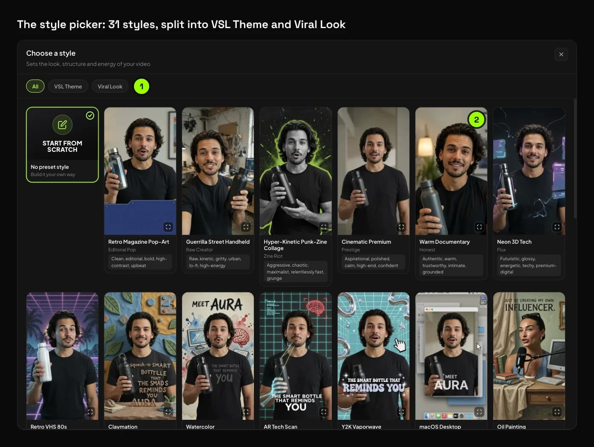Select the Retro Magazine Pop-Art thumbnail
Viewport: 594px width, 447px height.
140,171
